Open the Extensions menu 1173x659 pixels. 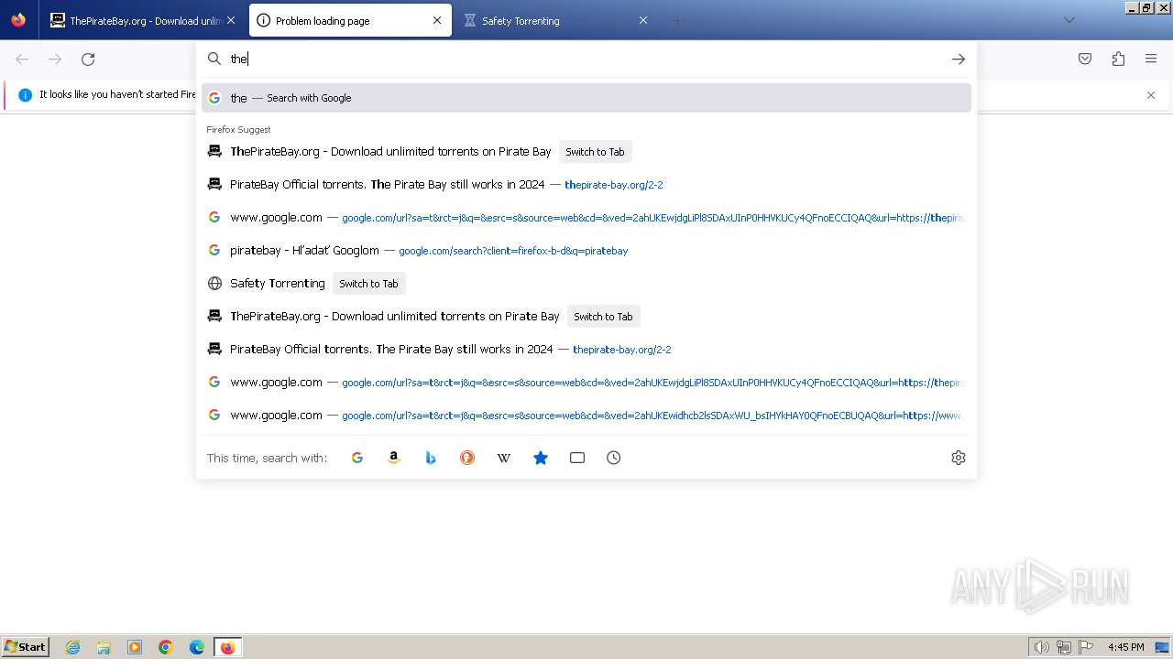pyautogui.click(x=1118, y=59)
